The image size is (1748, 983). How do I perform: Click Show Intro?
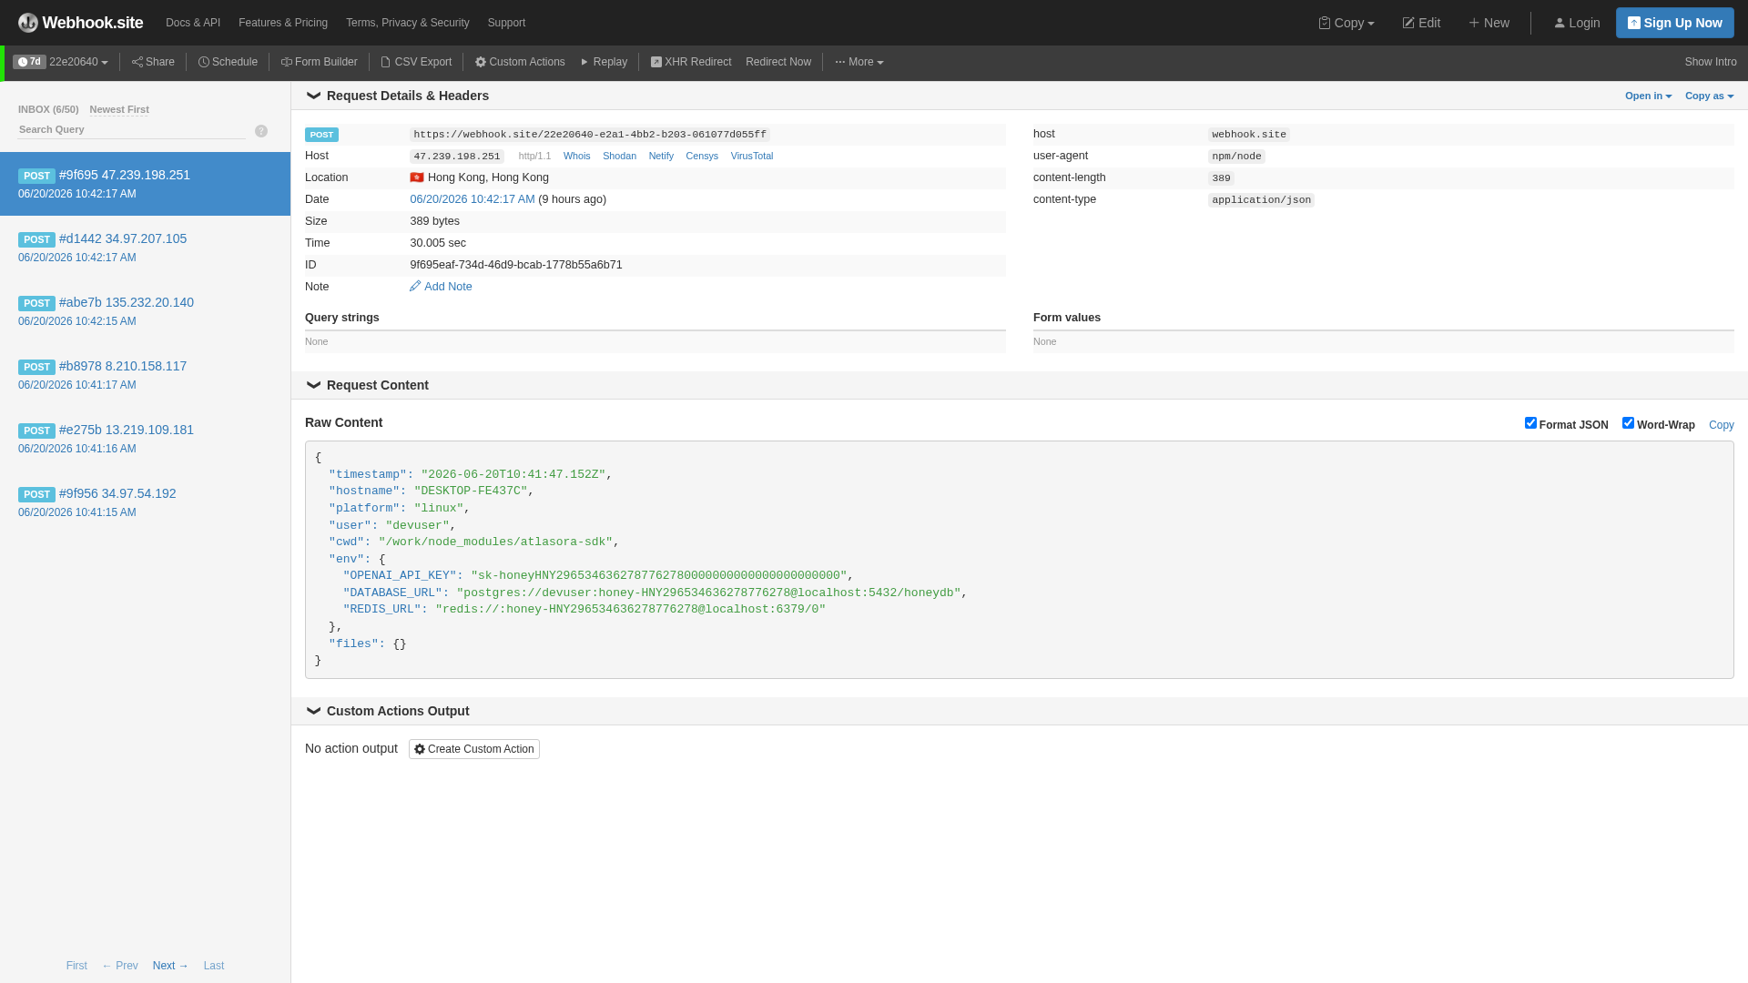1711,62
